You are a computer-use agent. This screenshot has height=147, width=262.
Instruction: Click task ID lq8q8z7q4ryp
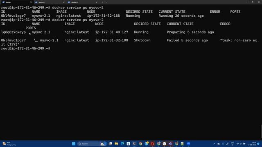coord(14,32)
